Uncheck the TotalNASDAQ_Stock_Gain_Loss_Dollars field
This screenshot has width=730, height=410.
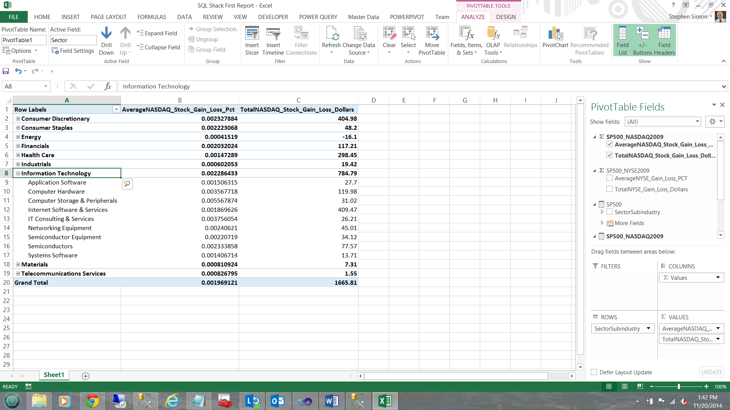609,155
